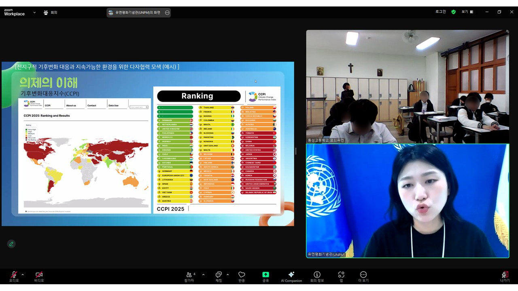This screenshot has width=518, height=291.
Task: Turn on camera with 비디오 button
Action: tap(39, 275)
